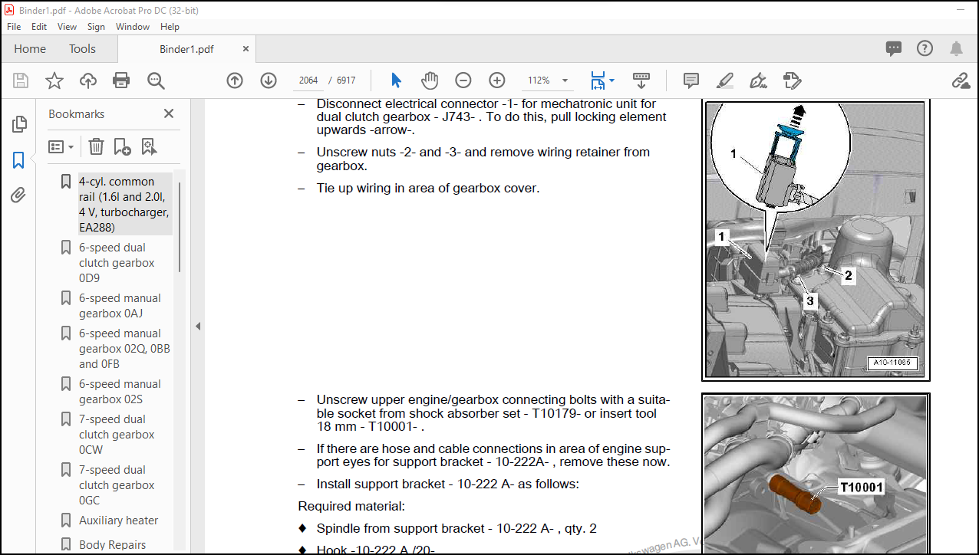Viewport: 979px width, 555px height.
Task: Open the Edit menu
Action: click(39, 26)
